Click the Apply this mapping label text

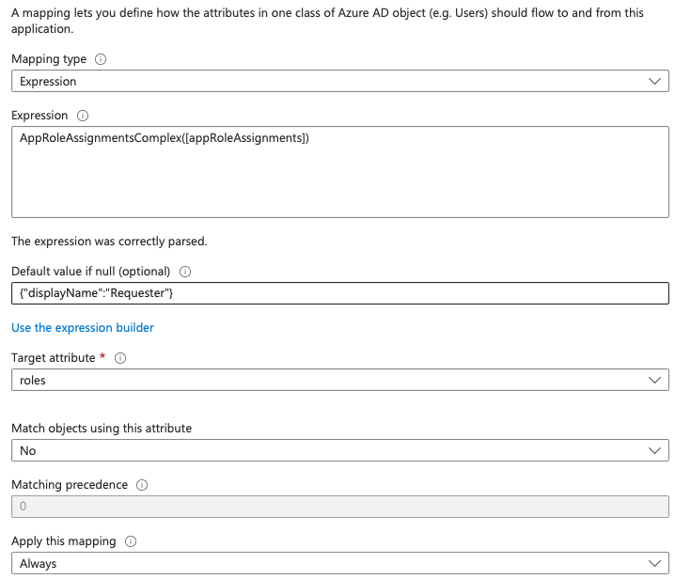(x=64, y=541)
